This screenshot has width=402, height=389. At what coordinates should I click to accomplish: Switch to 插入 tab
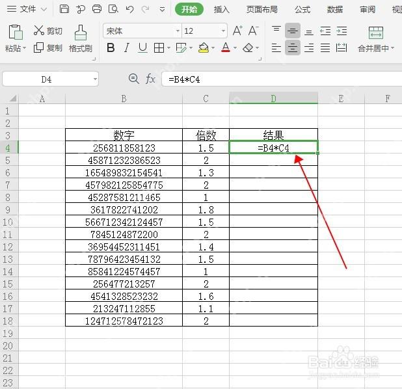tap(222, 10)
